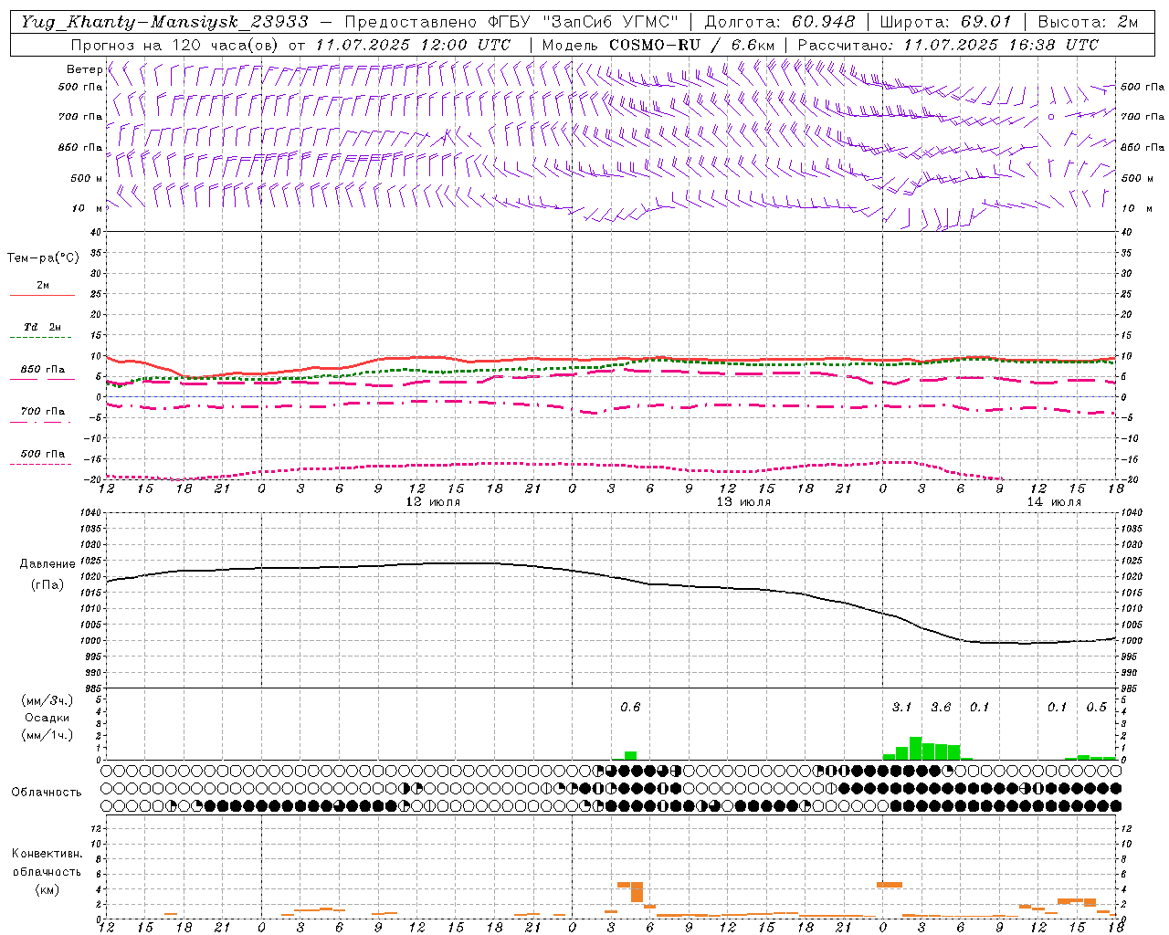Click the '3.6' three-hour precipitation value

[941, 707]
